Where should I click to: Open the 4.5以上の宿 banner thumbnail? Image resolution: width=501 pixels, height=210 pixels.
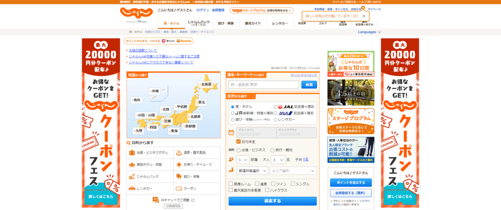click(x=351, y=92)
